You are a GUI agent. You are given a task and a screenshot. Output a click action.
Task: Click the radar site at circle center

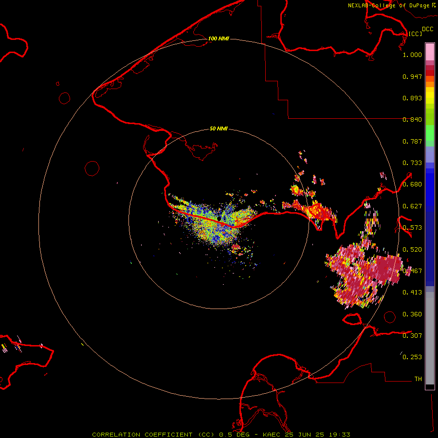pyautogui.click(x=219, y=219)
